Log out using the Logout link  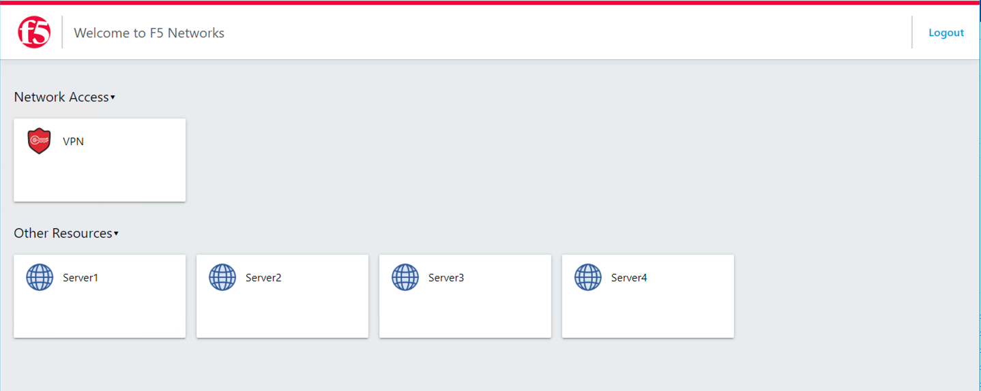946,33
